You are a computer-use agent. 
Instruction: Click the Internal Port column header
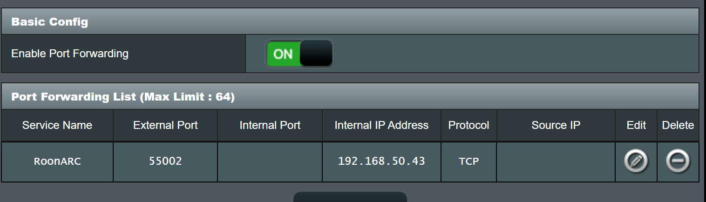pyautogui.click(x=270, y=125)
